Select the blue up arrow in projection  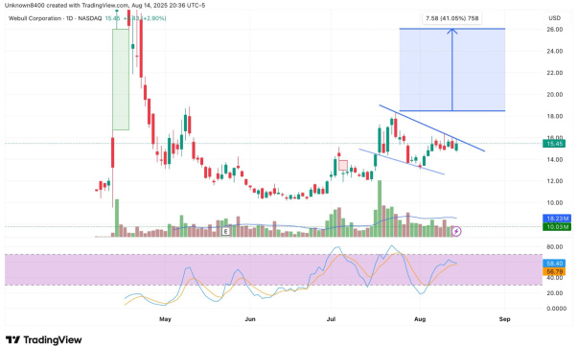coord(451,70)
